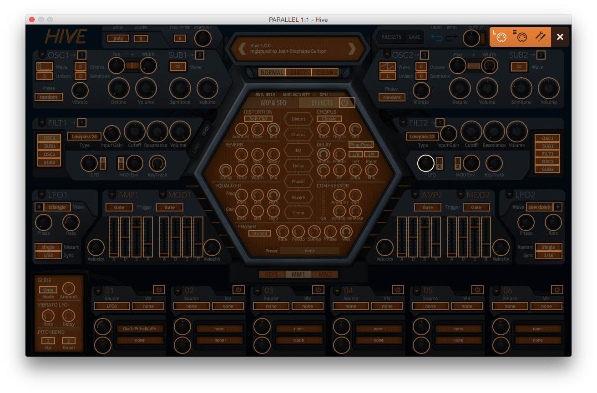Solo OSC2 with its S button
This screenshot has height=393, width=597.
click(x=424, y=55)
